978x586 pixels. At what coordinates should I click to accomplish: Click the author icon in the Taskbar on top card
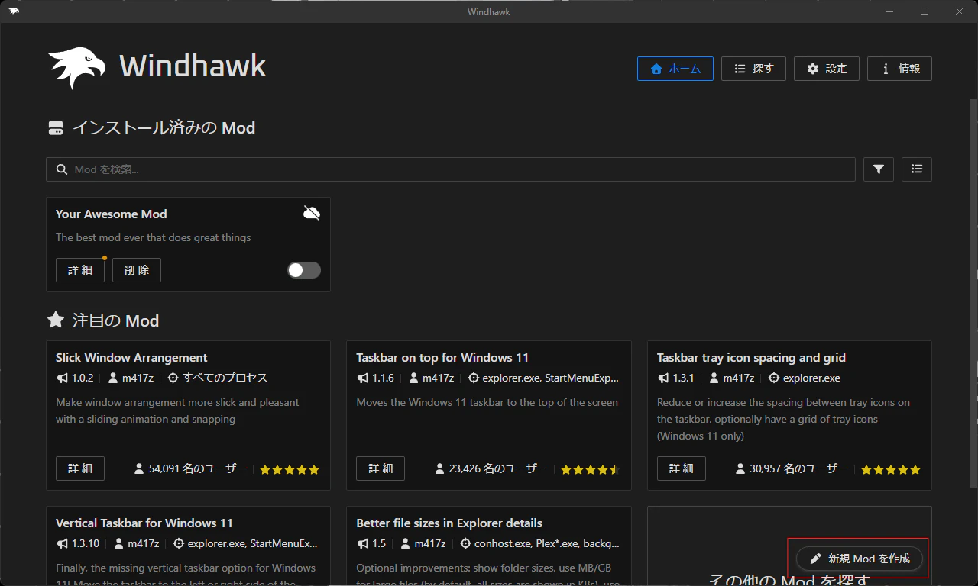coord(414,378)
